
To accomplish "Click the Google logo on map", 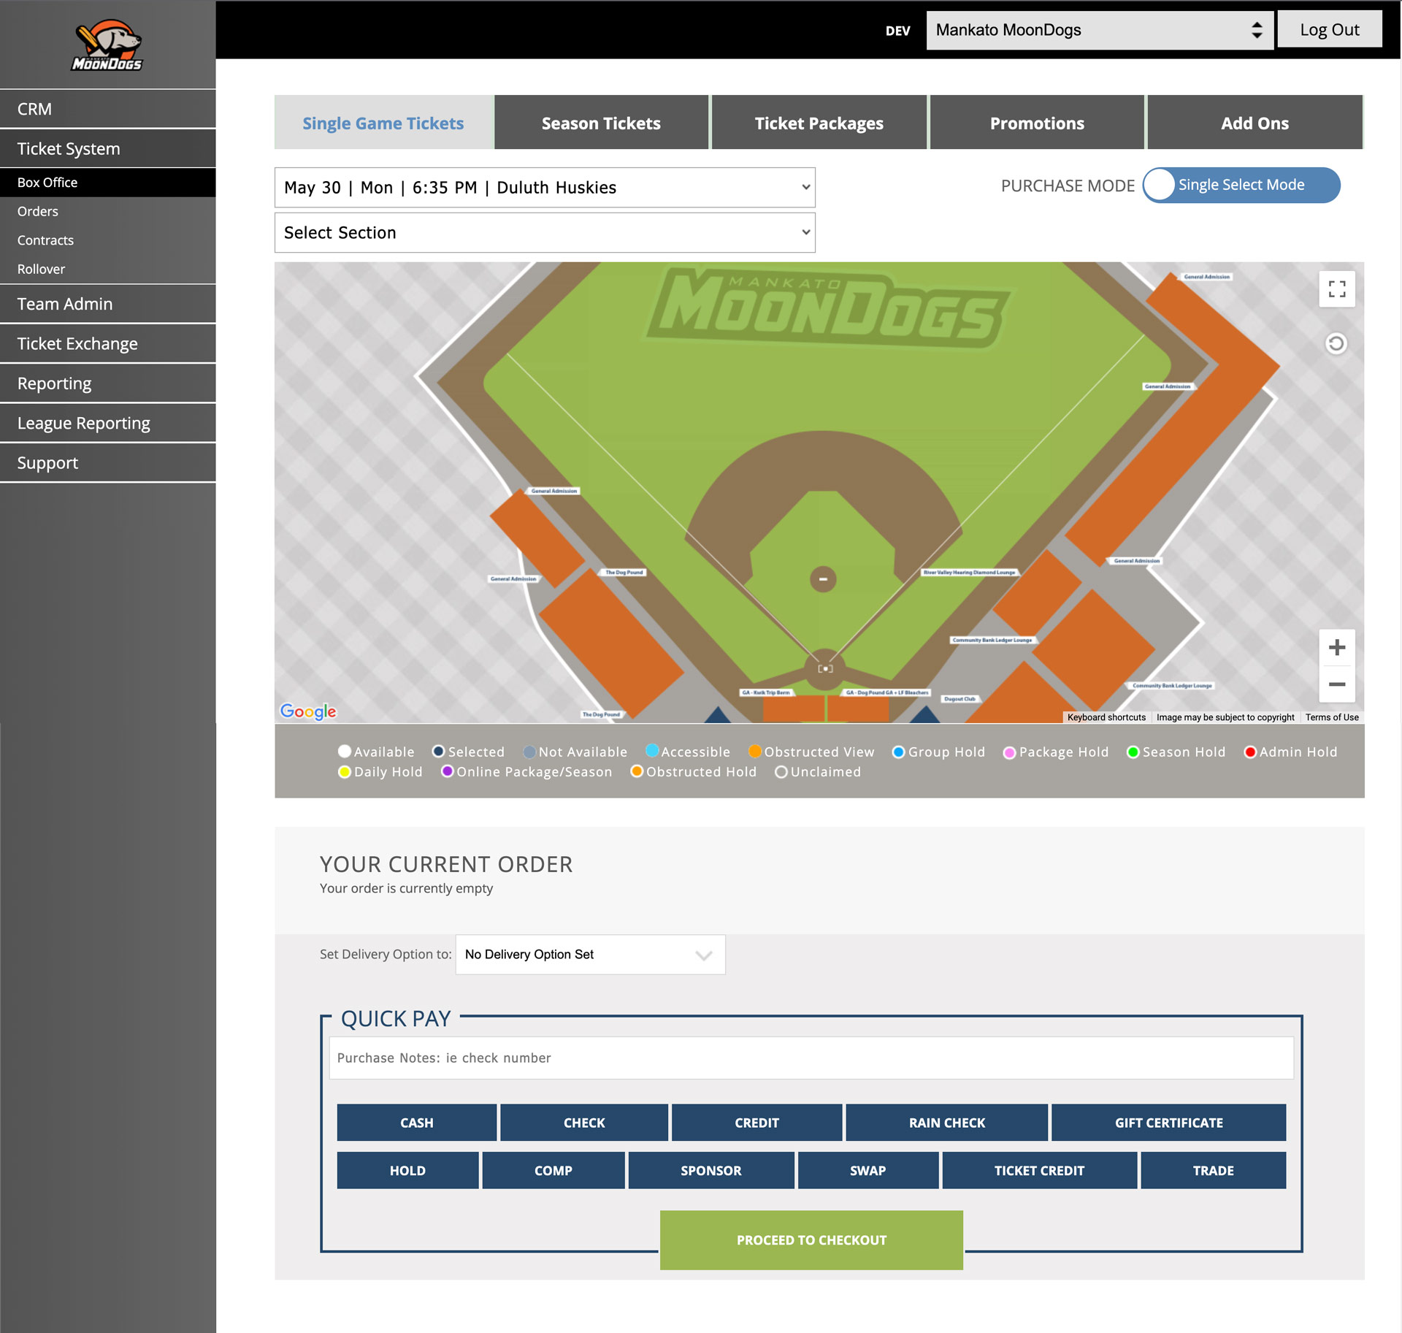I will click(308, 711).
